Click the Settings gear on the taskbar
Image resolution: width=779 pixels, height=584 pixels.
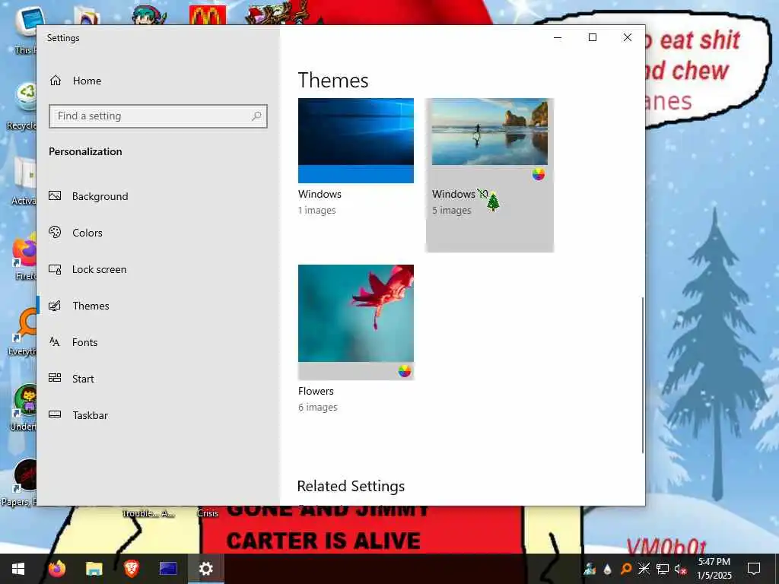(x=205, y=569)
